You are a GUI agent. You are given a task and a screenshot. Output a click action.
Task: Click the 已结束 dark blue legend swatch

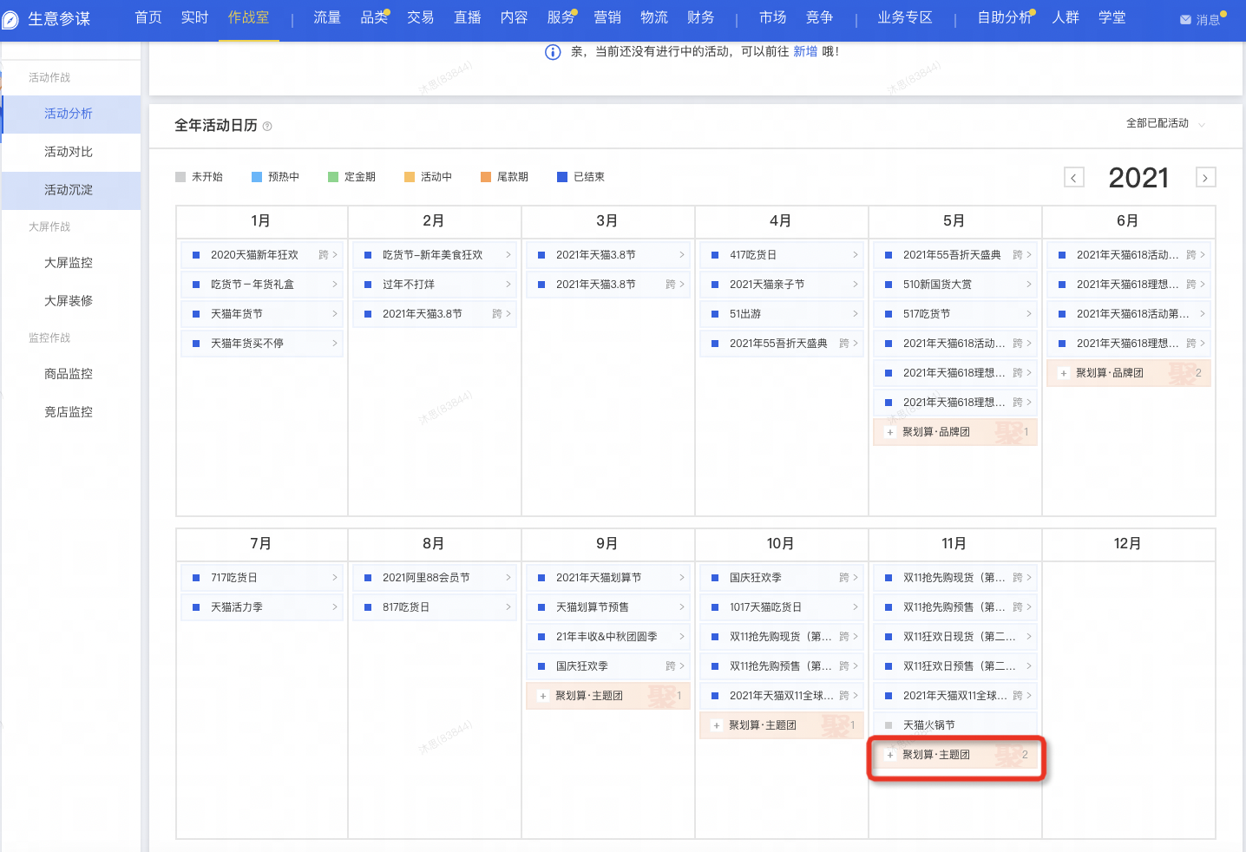point(562,177)
